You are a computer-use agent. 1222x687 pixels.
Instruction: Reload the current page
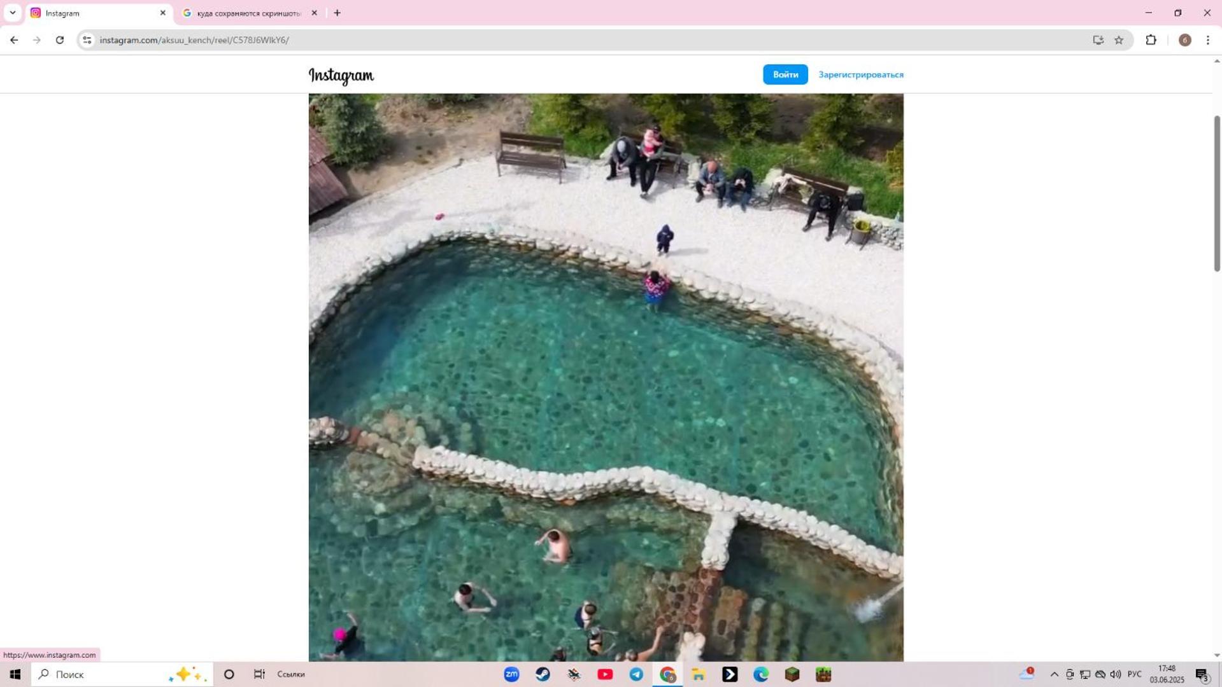(x=60, y=40)
